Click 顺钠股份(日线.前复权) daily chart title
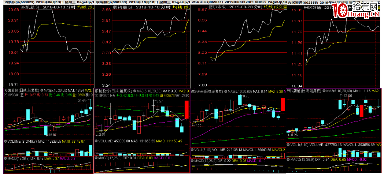 tap(113, 91)
